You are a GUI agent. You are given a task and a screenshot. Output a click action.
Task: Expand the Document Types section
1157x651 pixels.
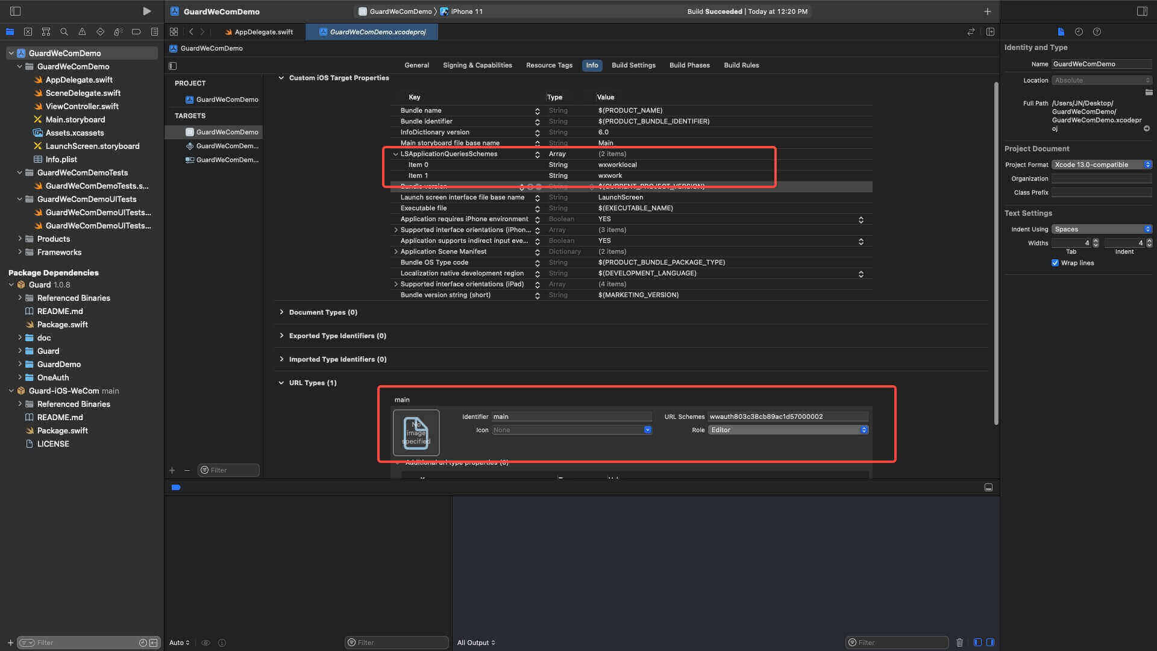[281, 312]
